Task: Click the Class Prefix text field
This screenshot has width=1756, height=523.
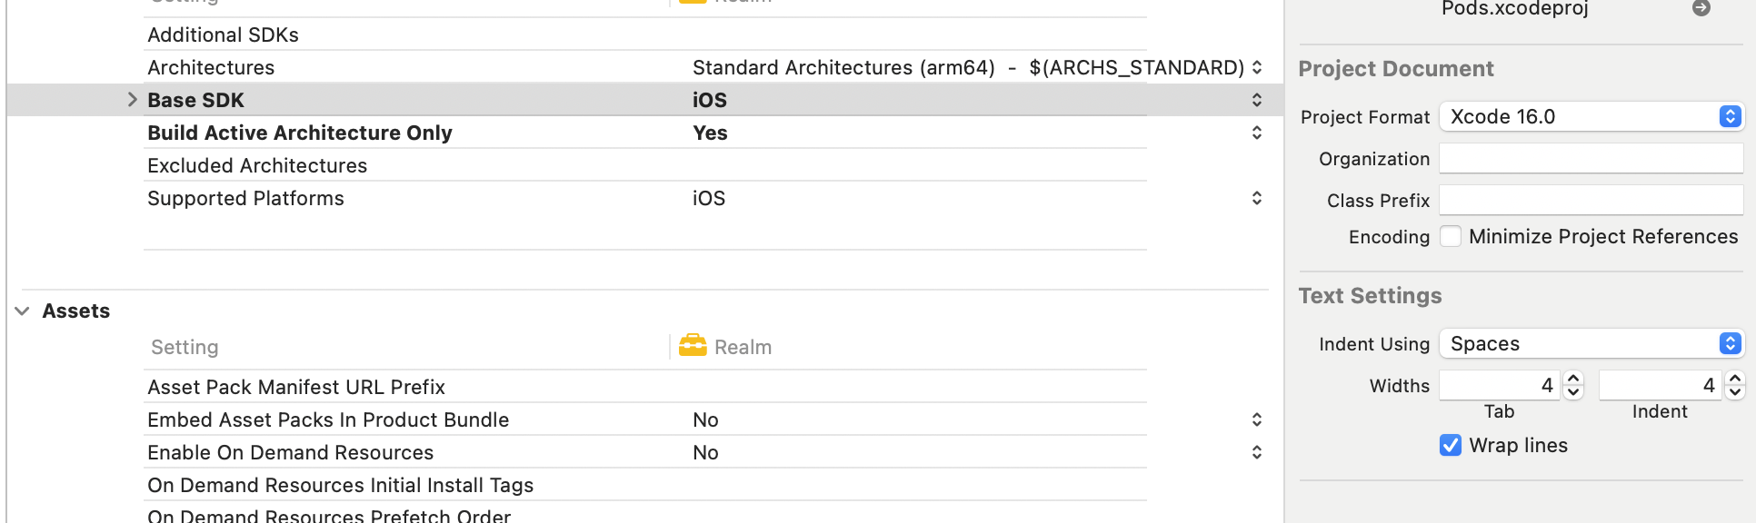Action: (1591, 200)
